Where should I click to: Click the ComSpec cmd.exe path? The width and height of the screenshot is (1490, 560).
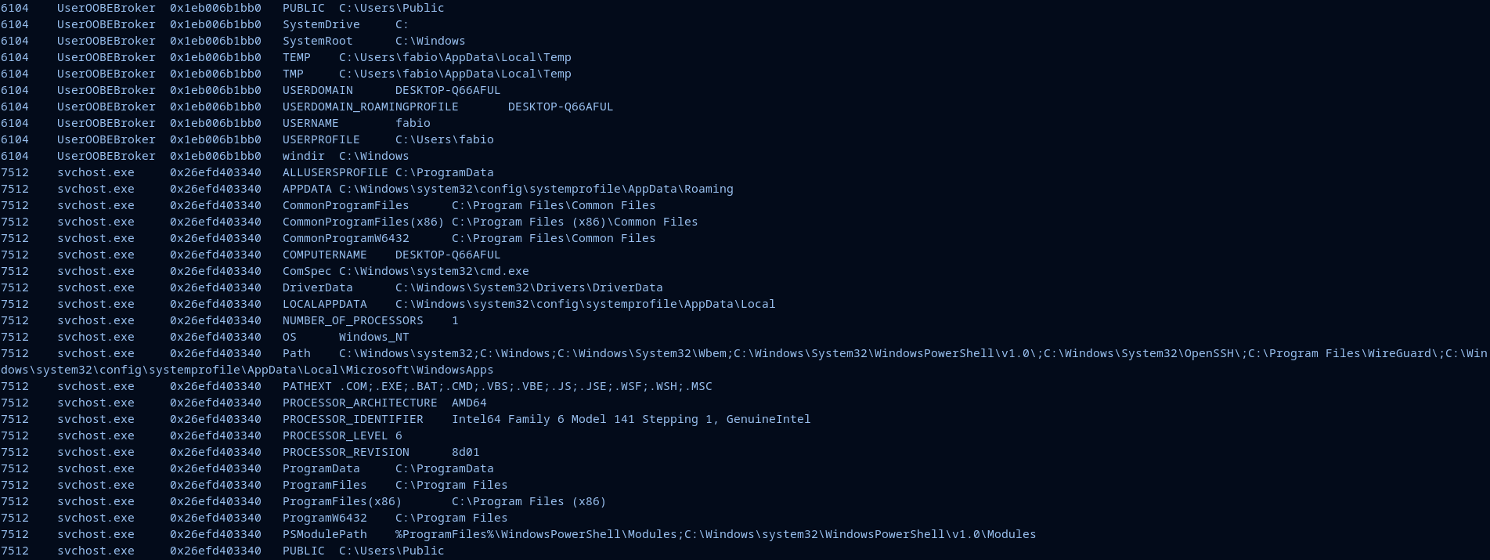pos(434,271)
